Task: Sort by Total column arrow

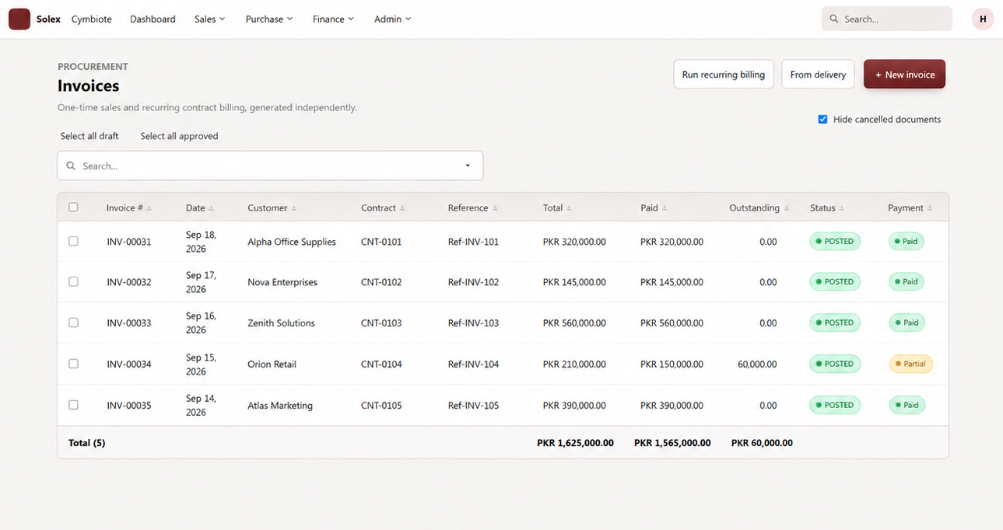Action: pos(569,208)
